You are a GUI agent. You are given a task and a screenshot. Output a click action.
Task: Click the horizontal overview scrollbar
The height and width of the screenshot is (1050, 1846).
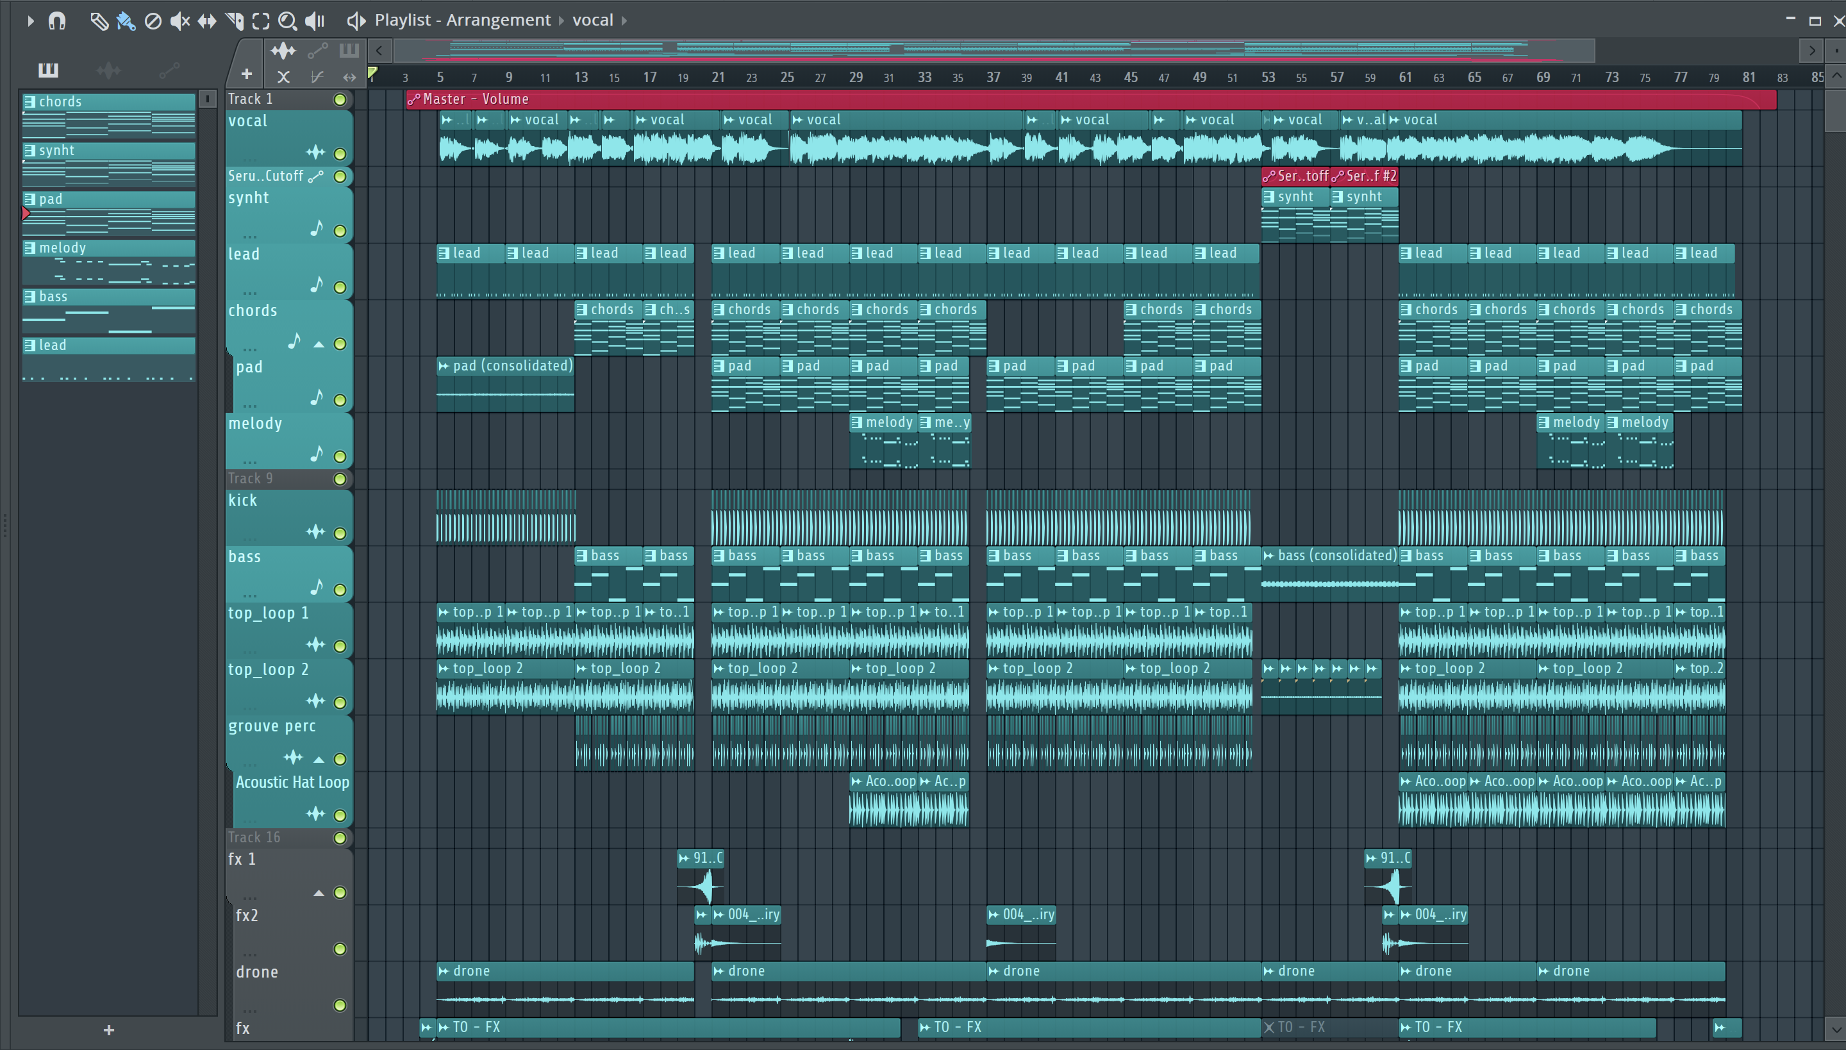(994, 51)
